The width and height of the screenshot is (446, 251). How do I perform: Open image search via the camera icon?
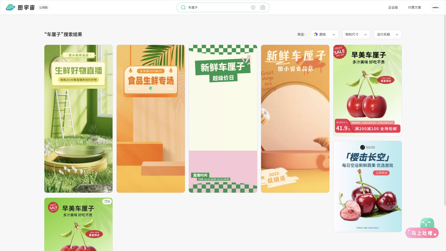pyautogui.click(x=263, y=7)
